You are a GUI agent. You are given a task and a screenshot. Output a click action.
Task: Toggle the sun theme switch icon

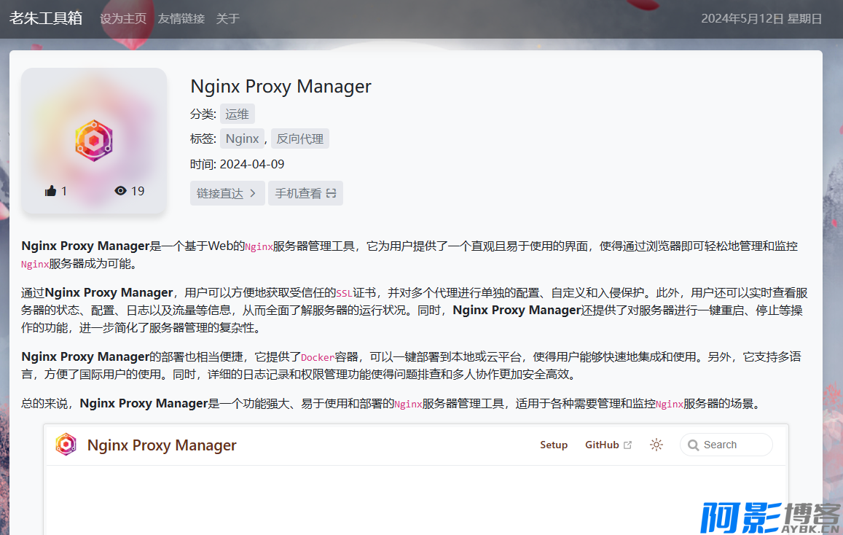pos(656,445)
